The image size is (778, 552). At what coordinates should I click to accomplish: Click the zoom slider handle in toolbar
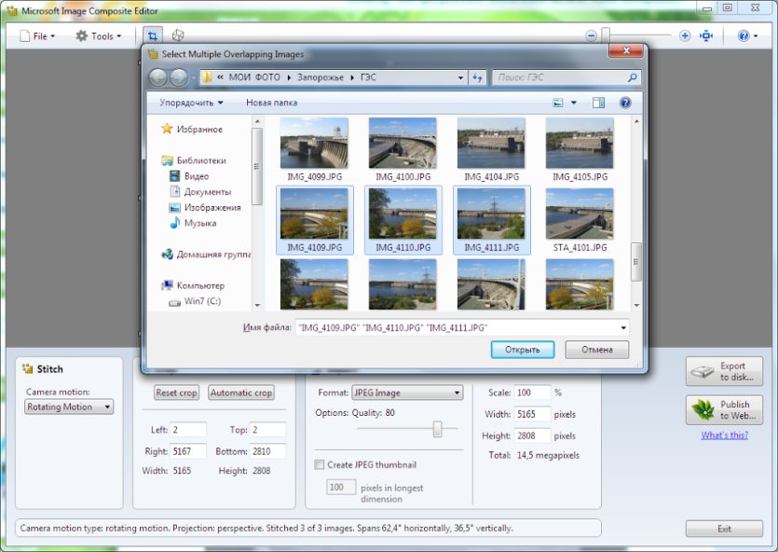tap(606, 35)
